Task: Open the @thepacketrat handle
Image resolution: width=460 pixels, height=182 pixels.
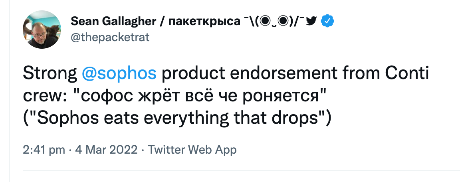Action: coord(110,37)
